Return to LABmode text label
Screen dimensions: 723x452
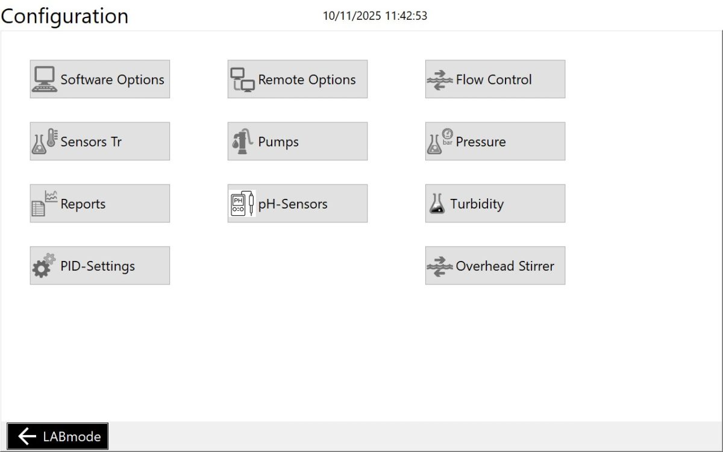pos(72,436)
